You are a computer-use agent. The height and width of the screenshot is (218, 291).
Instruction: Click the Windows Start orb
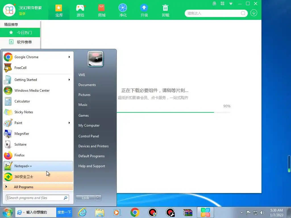pyautogui.click(x=7, y=212)
